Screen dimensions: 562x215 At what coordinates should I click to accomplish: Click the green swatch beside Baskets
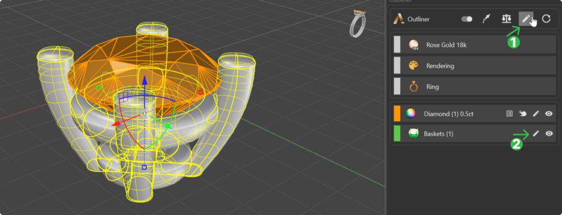(x=397, y=133)
